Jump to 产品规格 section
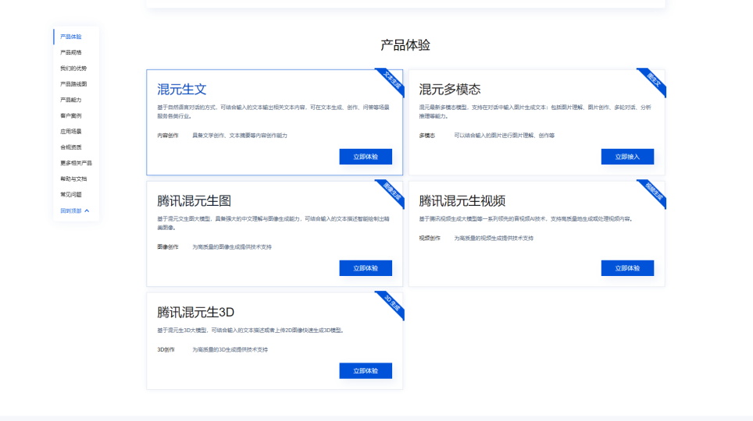 [x=70, y=52]
